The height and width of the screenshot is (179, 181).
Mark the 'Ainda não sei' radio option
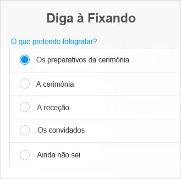click(x=25, y=155)
